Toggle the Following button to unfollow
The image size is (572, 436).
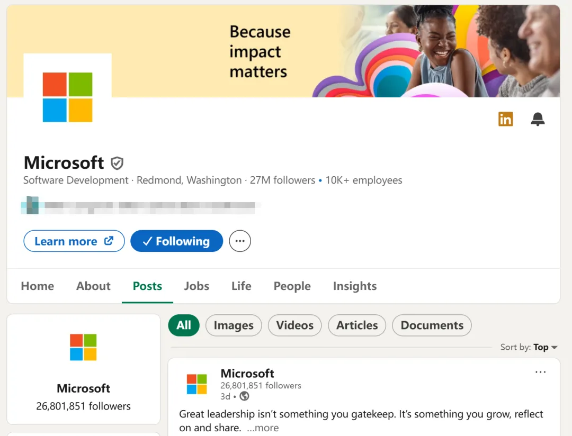[176, 241]
